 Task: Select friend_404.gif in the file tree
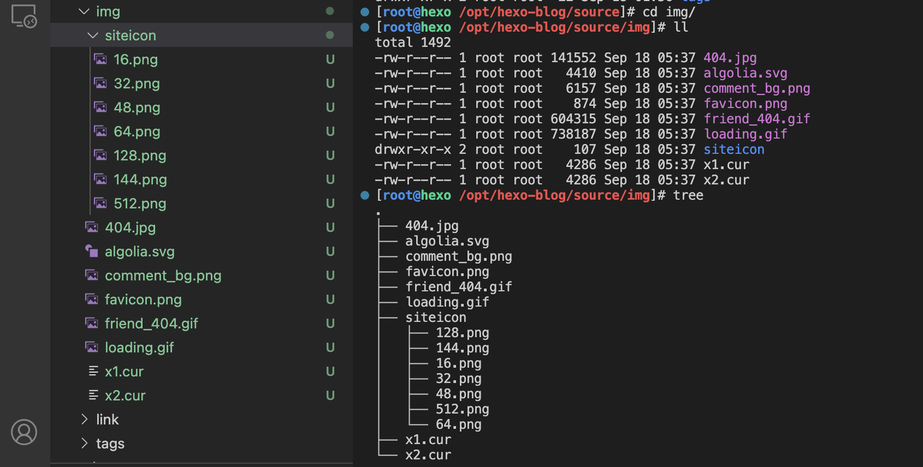151,324
